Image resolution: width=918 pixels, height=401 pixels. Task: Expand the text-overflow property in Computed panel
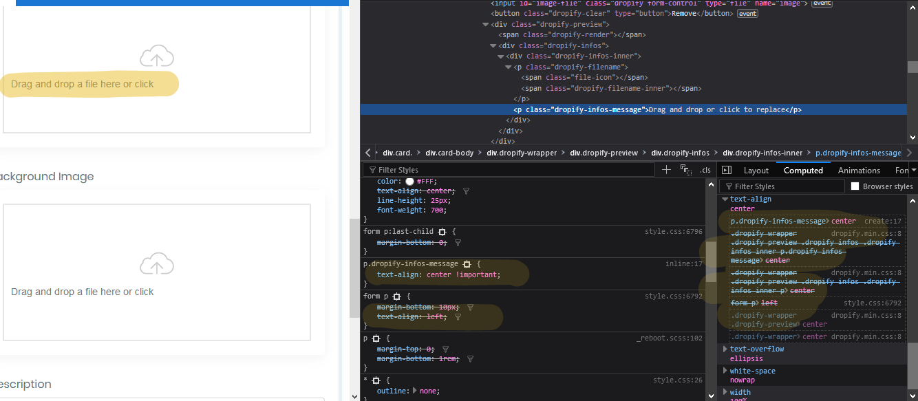coord(725,349)
